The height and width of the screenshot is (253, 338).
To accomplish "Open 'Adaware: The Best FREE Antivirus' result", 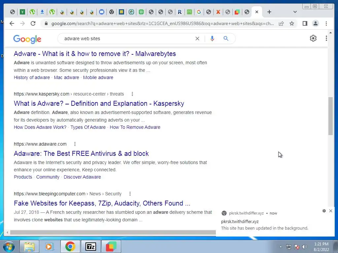I will click(x=81, y=154).
